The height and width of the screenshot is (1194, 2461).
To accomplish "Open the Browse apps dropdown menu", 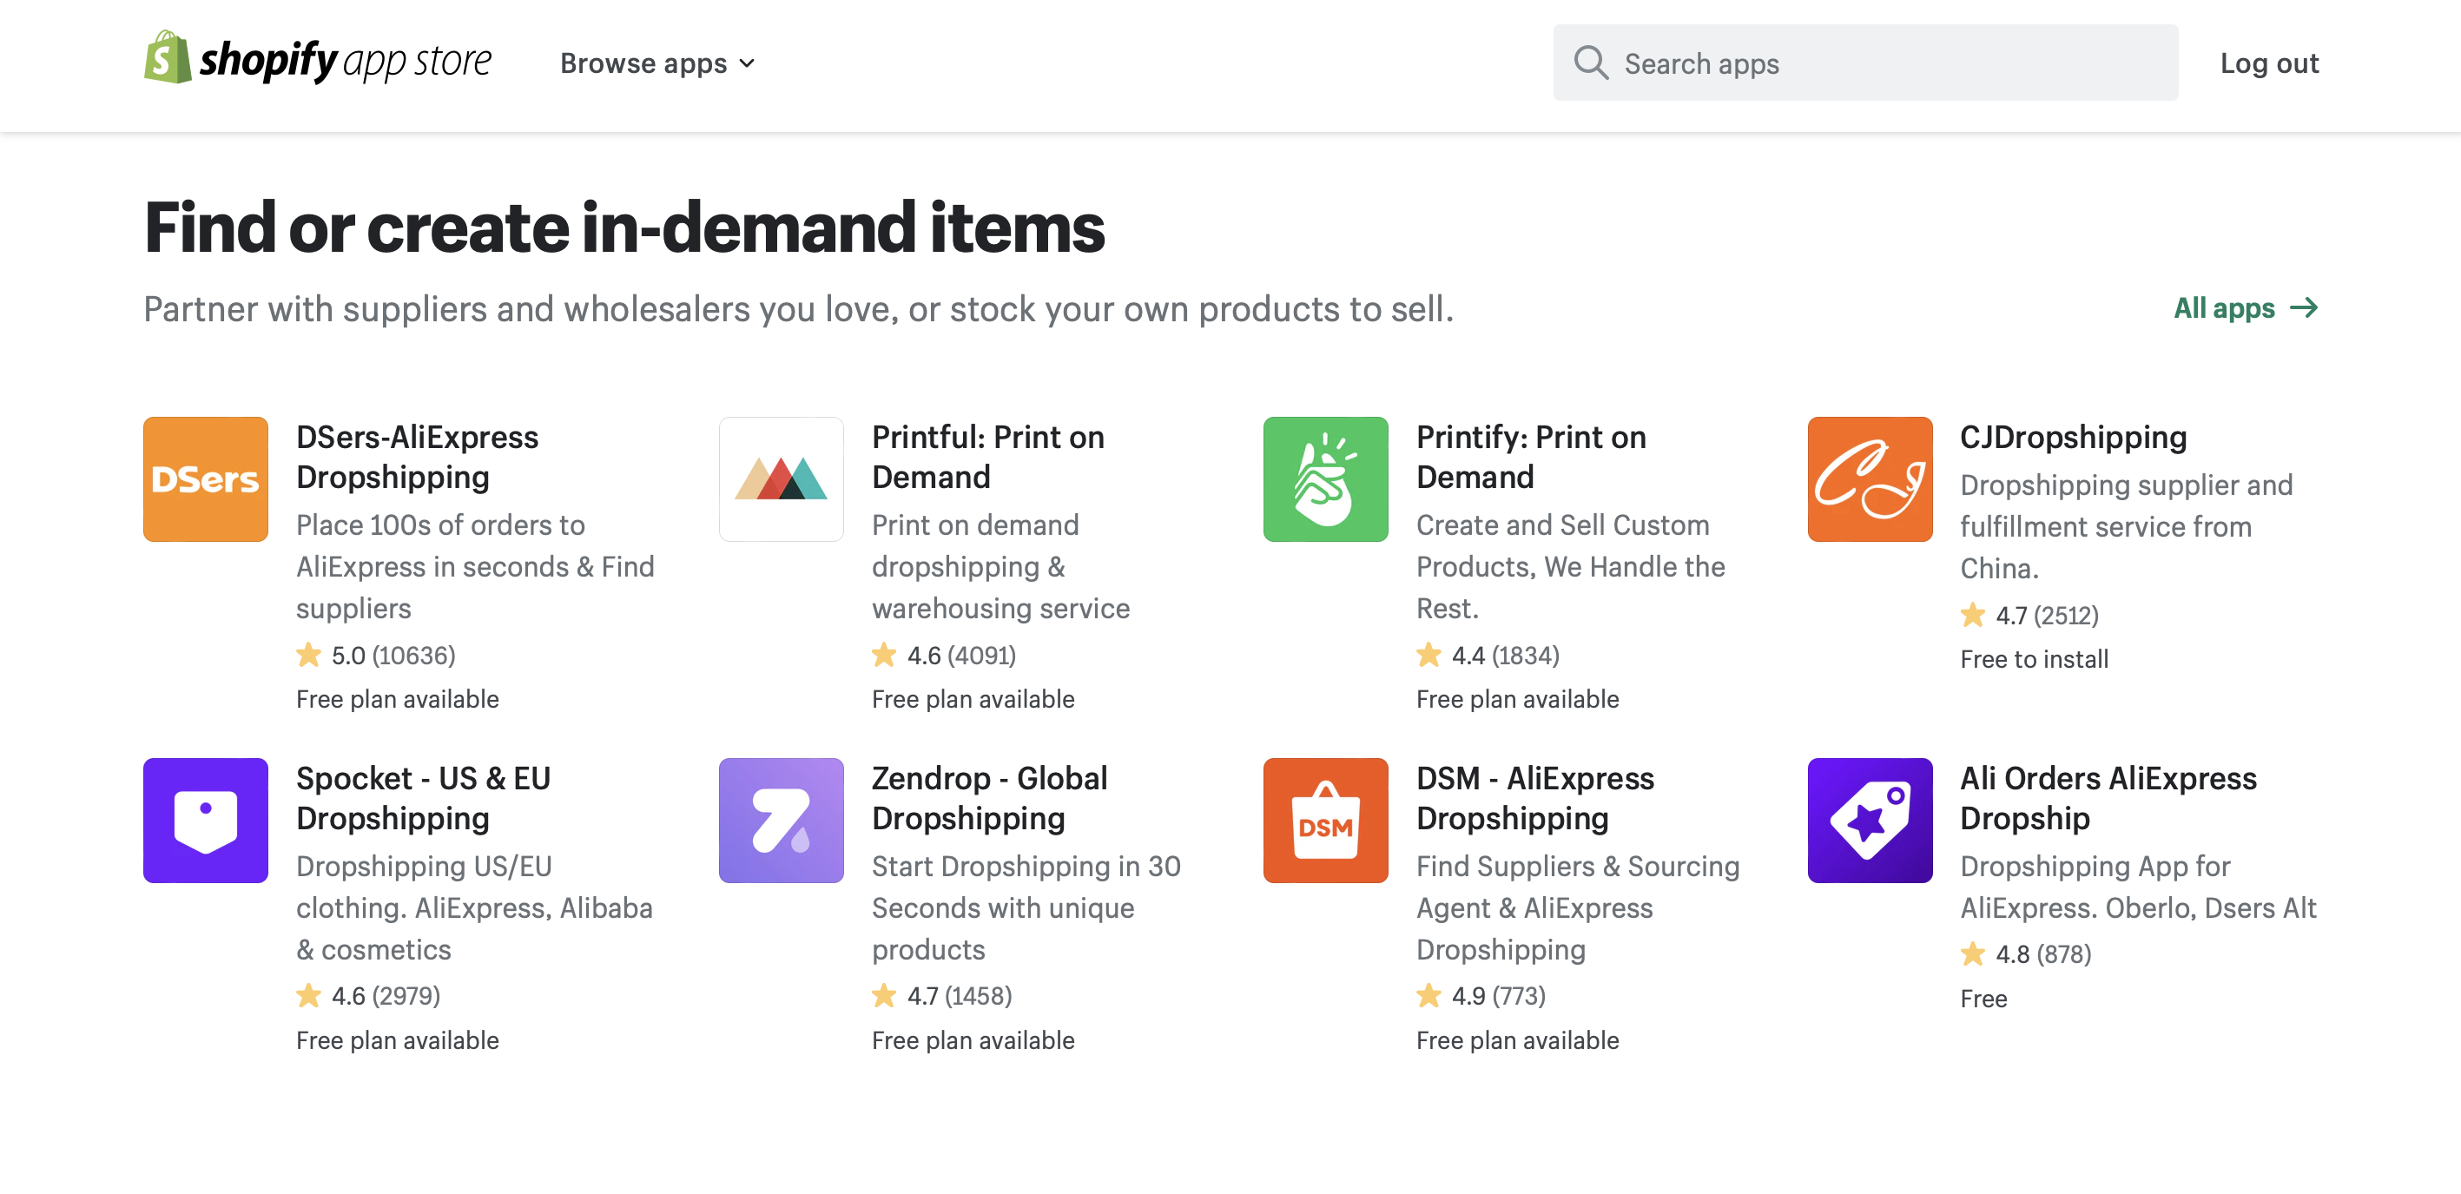I will [x=657, y=63].
